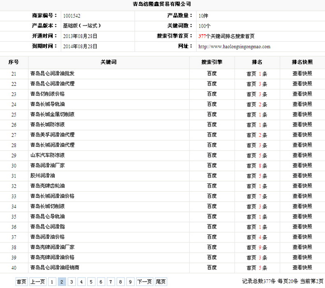
Task: Open 查看快照 for 胶州润滑油
Action: [x=302, y=176]
